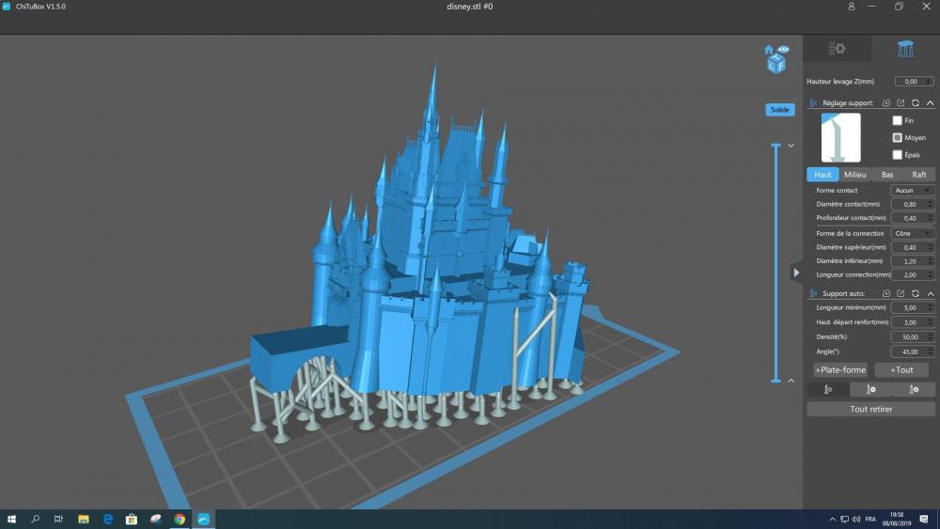
Task: Open the Windows Start menu
Action: 11,520
